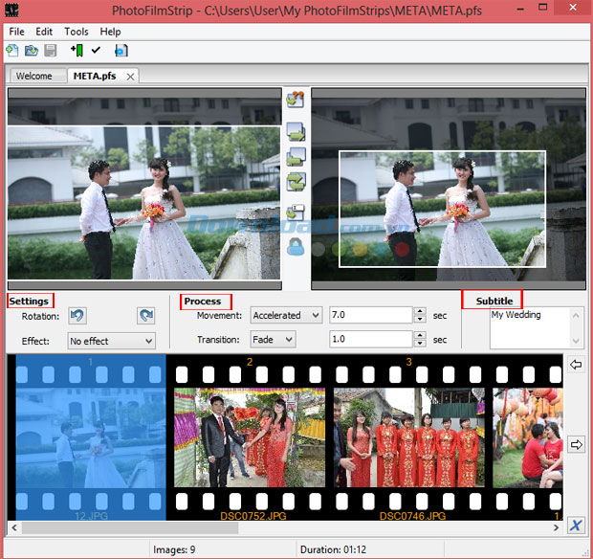
Task: Open the Transition dropdown set to Fade
Action: tap(273, 339)
